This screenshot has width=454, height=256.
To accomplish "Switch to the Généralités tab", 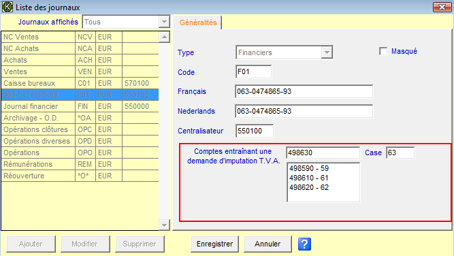I will click(x=198, y=22).
